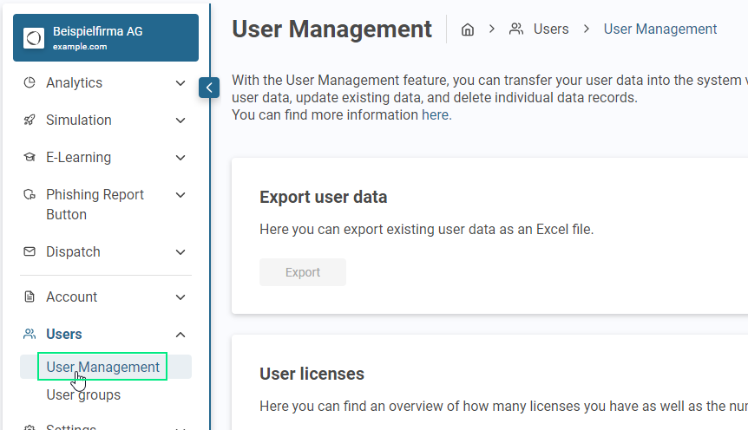Click the Simulation rocket icon
Viewport: 748px width, 430px height.
(30, 121)
